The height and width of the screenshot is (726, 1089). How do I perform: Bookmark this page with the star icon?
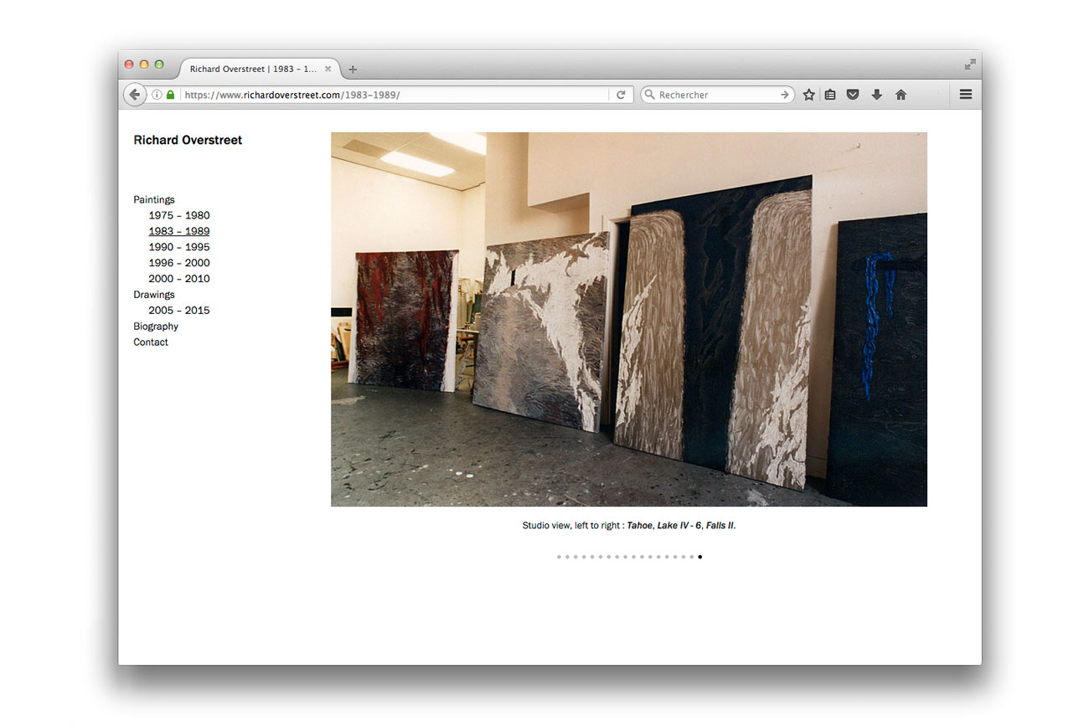pos(808,95)
